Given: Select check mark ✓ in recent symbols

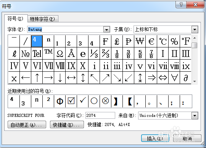Looking at the screenshot, I should [83, 101].
